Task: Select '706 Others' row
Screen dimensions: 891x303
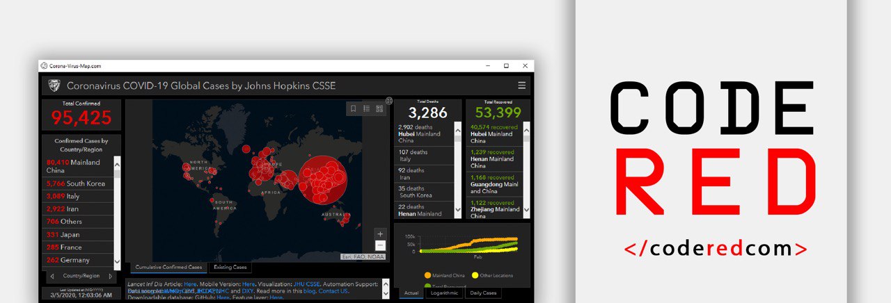Action: click(79, 222)
